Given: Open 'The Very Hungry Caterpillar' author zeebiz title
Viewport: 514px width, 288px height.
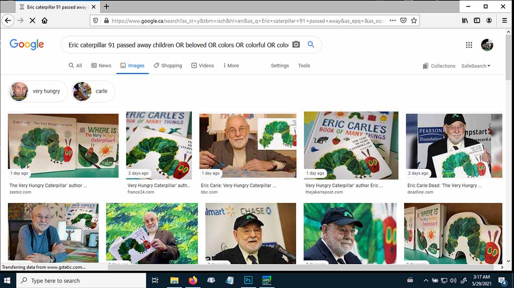Looking at the screenshot, I should tap(48, 185).
